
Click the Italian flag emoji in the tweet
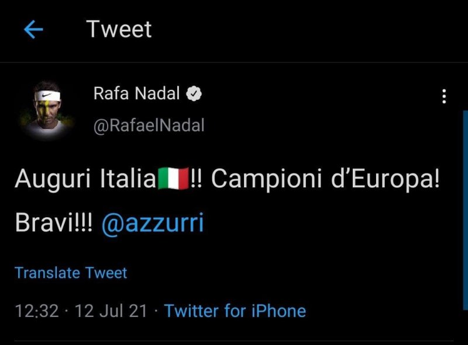point(173,180)
